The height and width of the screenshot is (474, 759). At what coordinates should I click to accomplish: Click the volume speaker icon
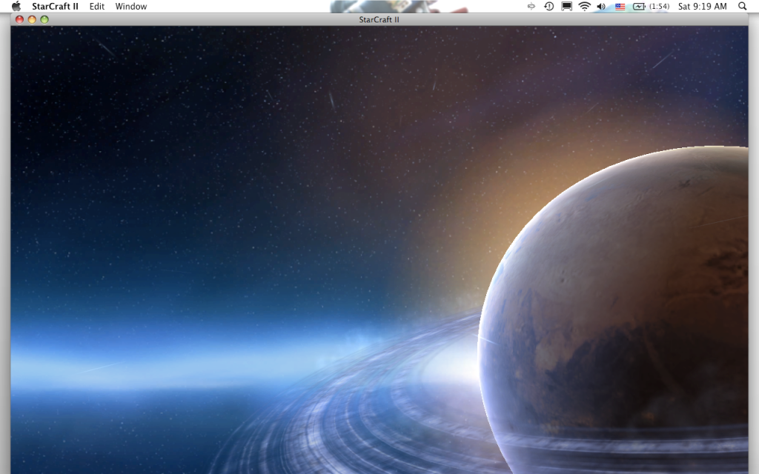point(601,7)
